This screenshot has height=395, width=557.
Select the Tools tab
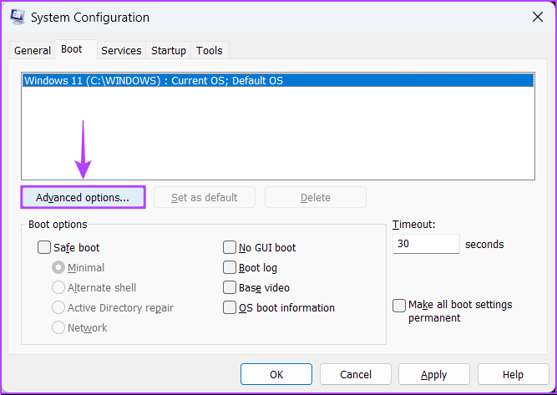click(209, 50)
